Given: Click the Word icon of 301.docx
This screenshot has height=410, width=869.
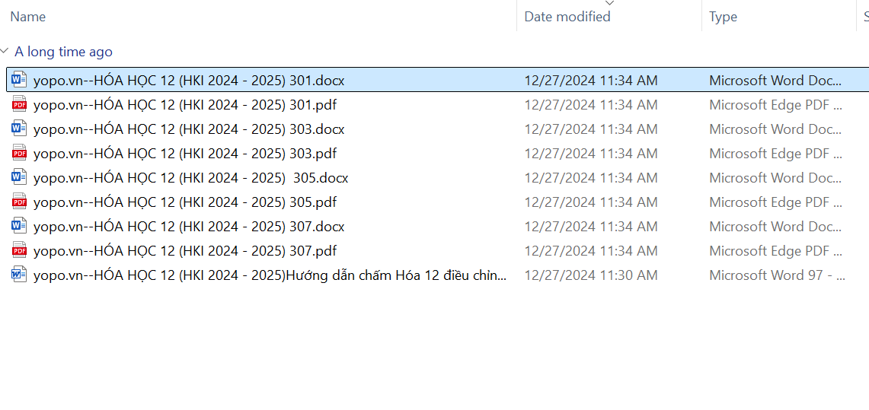Looking at the screenshot, I should coord(19,80).
